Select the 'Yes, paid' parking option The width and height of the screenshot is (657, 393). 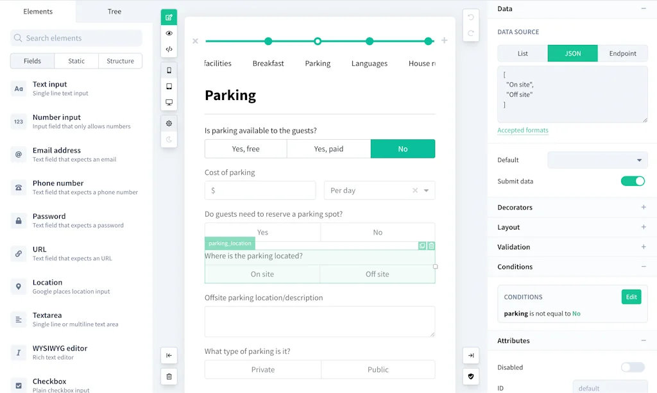coord(328,148)
